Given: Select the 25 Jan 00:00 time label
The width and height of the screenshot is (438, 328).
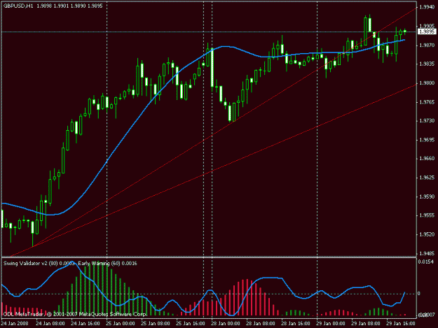Looking at the screenshot, I should click(x=121, y=324).
